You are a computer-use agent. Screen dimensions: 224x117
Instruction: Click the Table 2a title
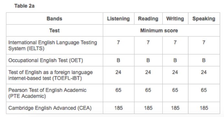(x=24, y=6)
